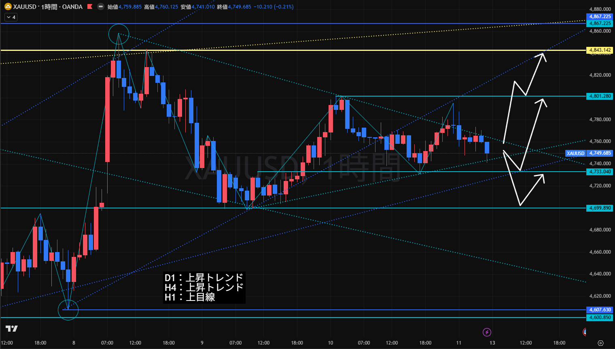Click the XAUUSD current price label 4,749.685
Viewport: 615px width, 349px height.
600,153
